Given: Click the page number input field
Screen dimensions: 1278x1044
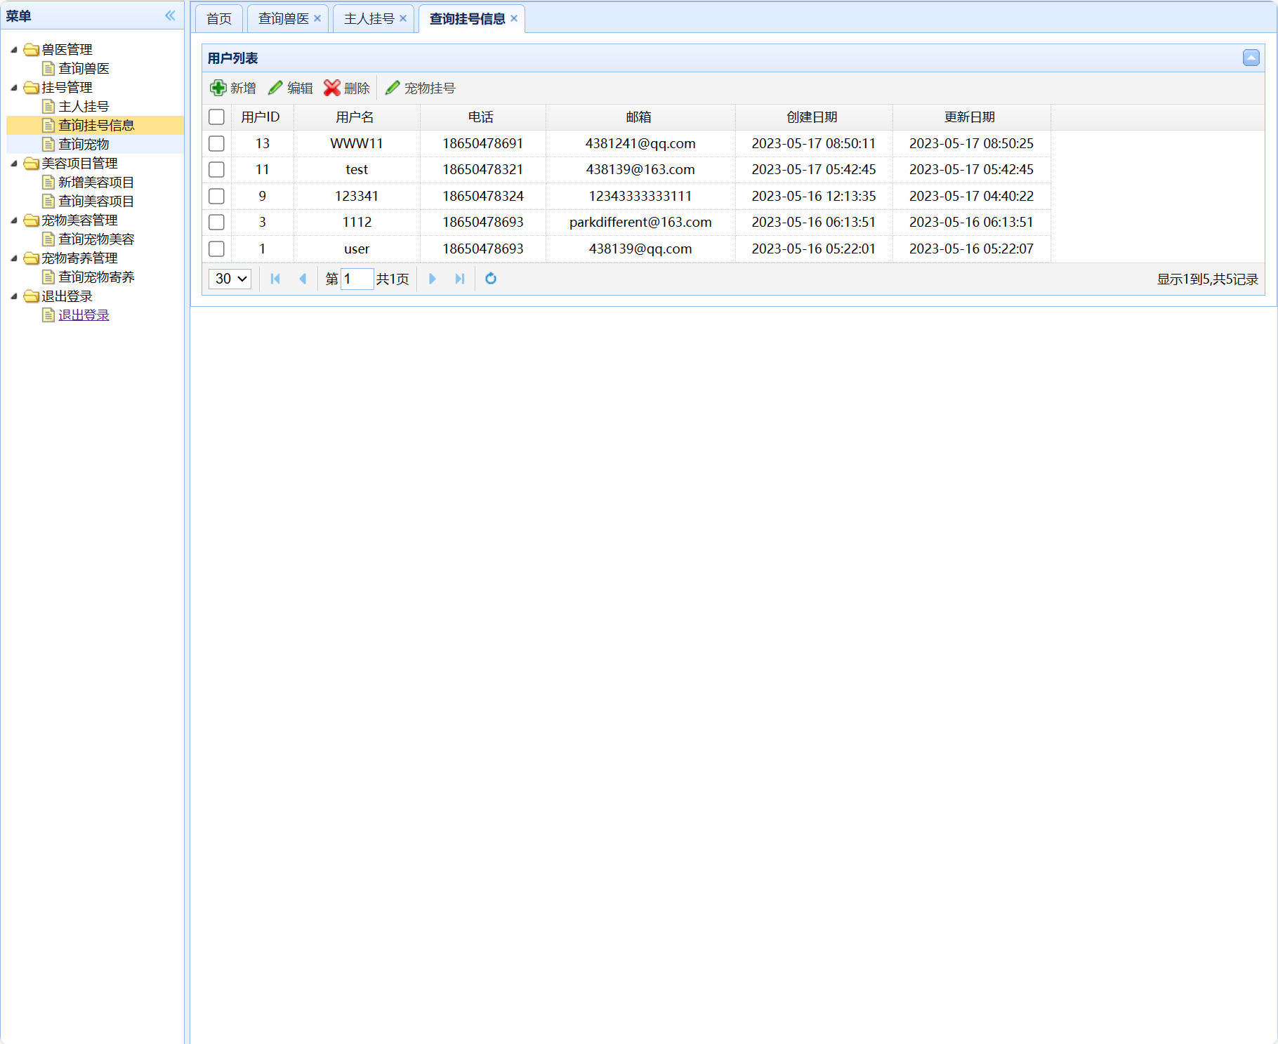Looking at the screenshot, I should click(x=357, y=279).
